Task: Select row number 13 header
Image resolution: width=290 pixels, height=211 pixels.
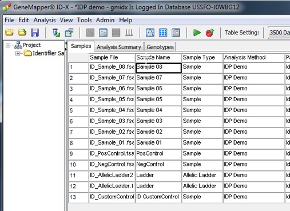Action: click(78, 197)
